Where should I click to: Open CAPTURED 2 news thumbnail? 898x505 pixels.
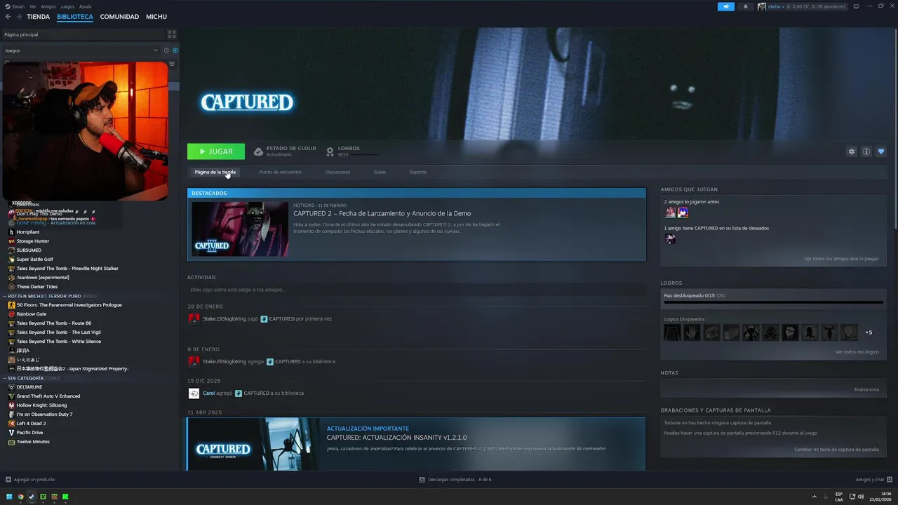[240, 229]
